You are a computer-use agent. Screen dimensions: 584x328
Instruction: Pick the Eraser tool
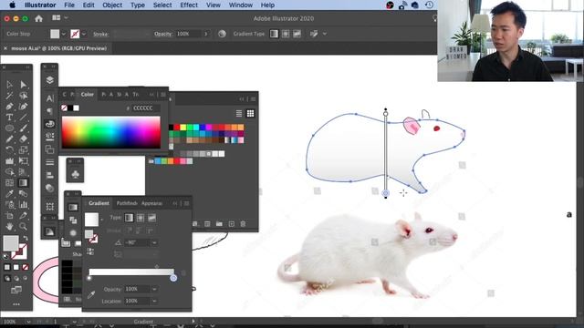[23, 139]
